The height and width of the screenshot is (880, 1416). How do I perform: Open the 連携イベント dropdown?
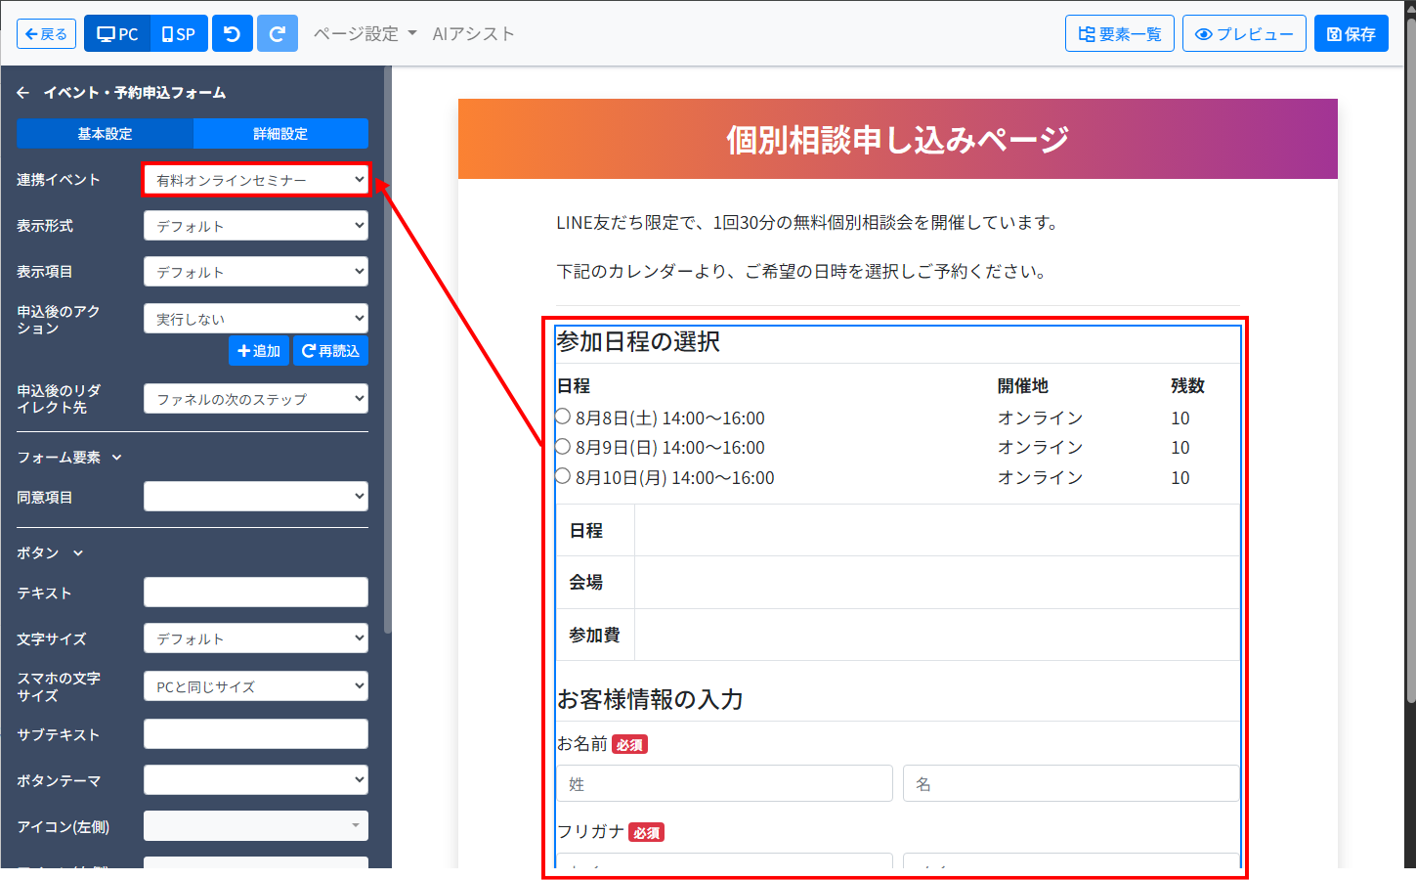coord(256,180)
